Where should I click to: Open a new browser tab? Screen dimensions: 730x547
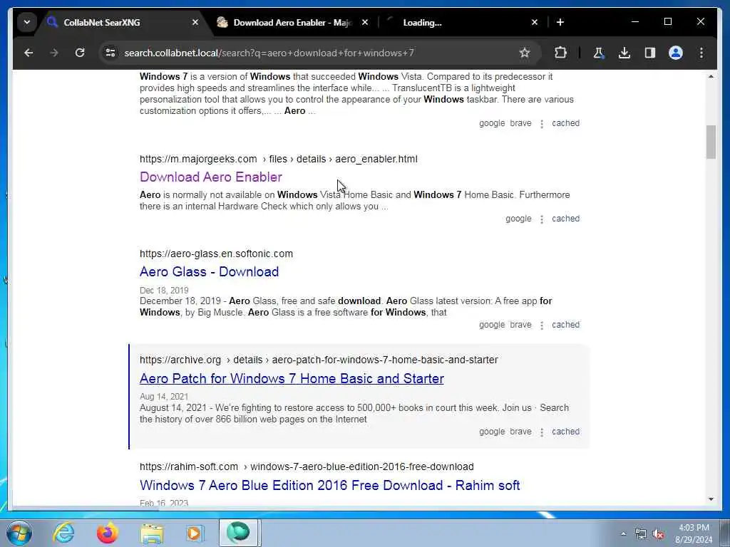[560, 22]
